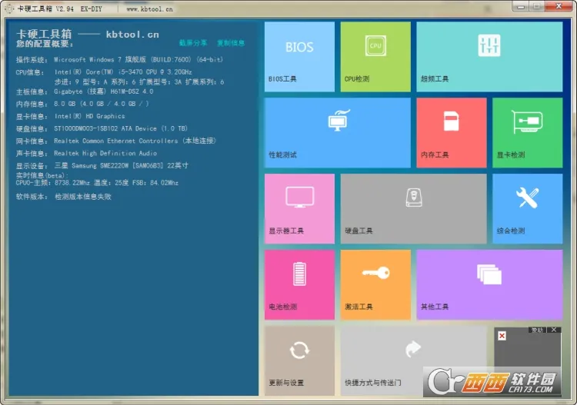Launch the CPU检测 green tile
This screenshot has height=405, width=577.
pos(375,57)
